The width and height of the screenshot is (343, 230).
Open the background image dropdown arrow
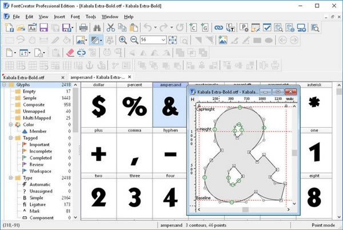click(x=86, y=40)
